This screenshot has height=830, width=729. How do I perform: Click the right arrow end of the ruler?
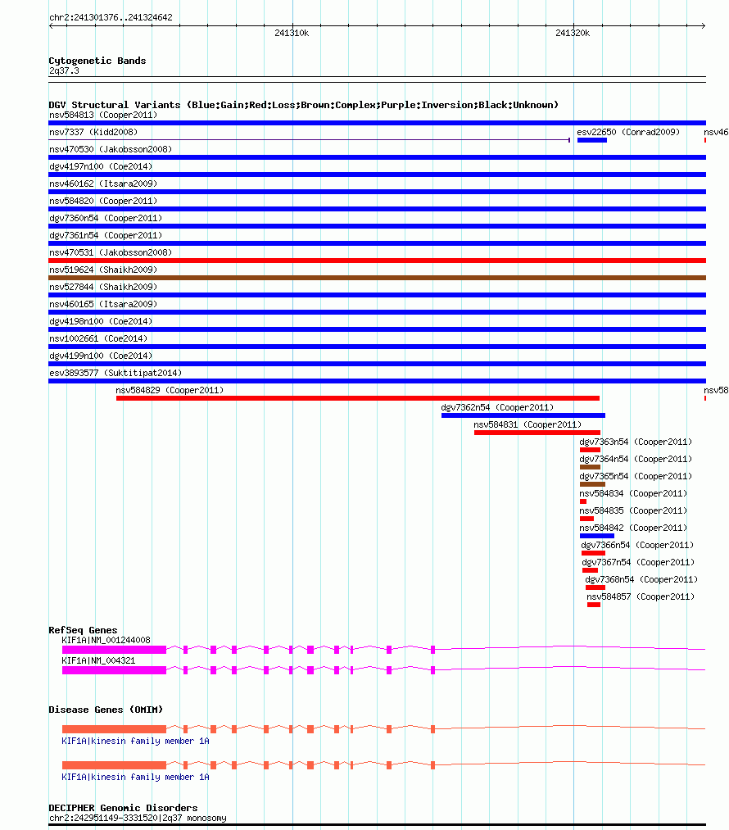click(704, 25)
